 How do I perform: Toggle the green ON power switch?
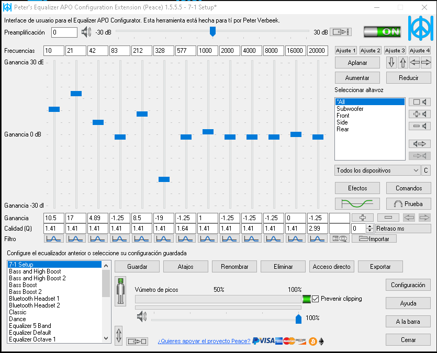pyautogui.click(x=383, y=32)
